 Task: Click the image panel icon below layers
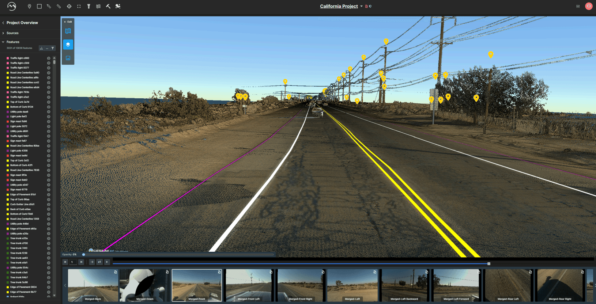coord(68,58)
